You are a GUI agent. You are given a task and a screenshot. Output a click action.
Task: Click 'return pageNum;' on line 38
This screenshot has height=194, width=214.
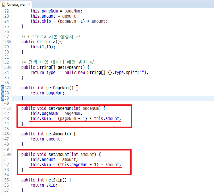click(x=47, y=93)
